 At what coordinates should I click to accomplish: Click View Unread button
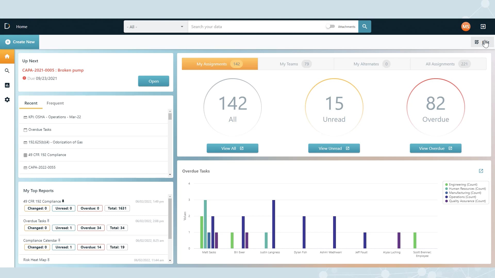[x=334, y=148]
